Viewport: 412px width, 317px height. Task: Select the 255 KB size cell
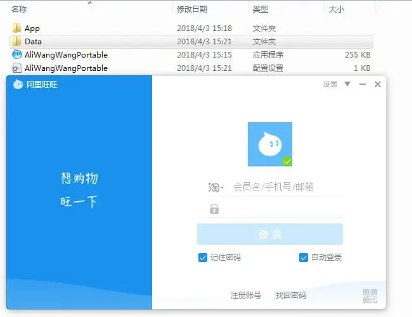coord(357,54)
